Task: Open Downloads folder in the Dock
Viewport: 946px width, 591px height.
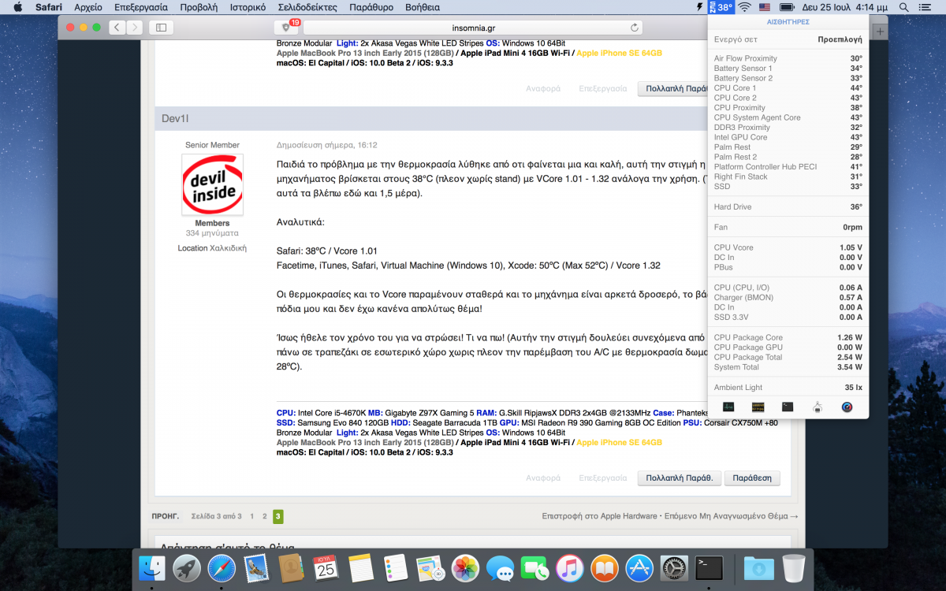Action: [758, 567]
